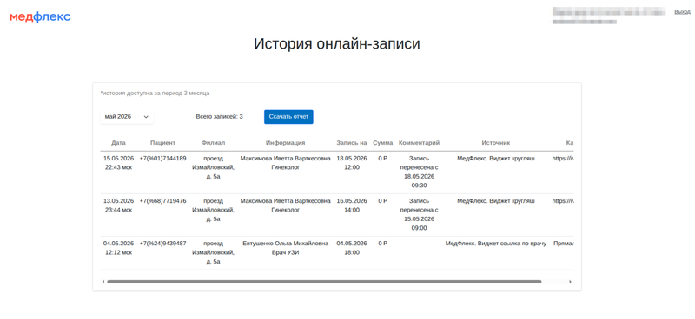This screenshot has height=319, width=695.
Task: Click the История онлайн-записи heading
Action: [337, 44]
